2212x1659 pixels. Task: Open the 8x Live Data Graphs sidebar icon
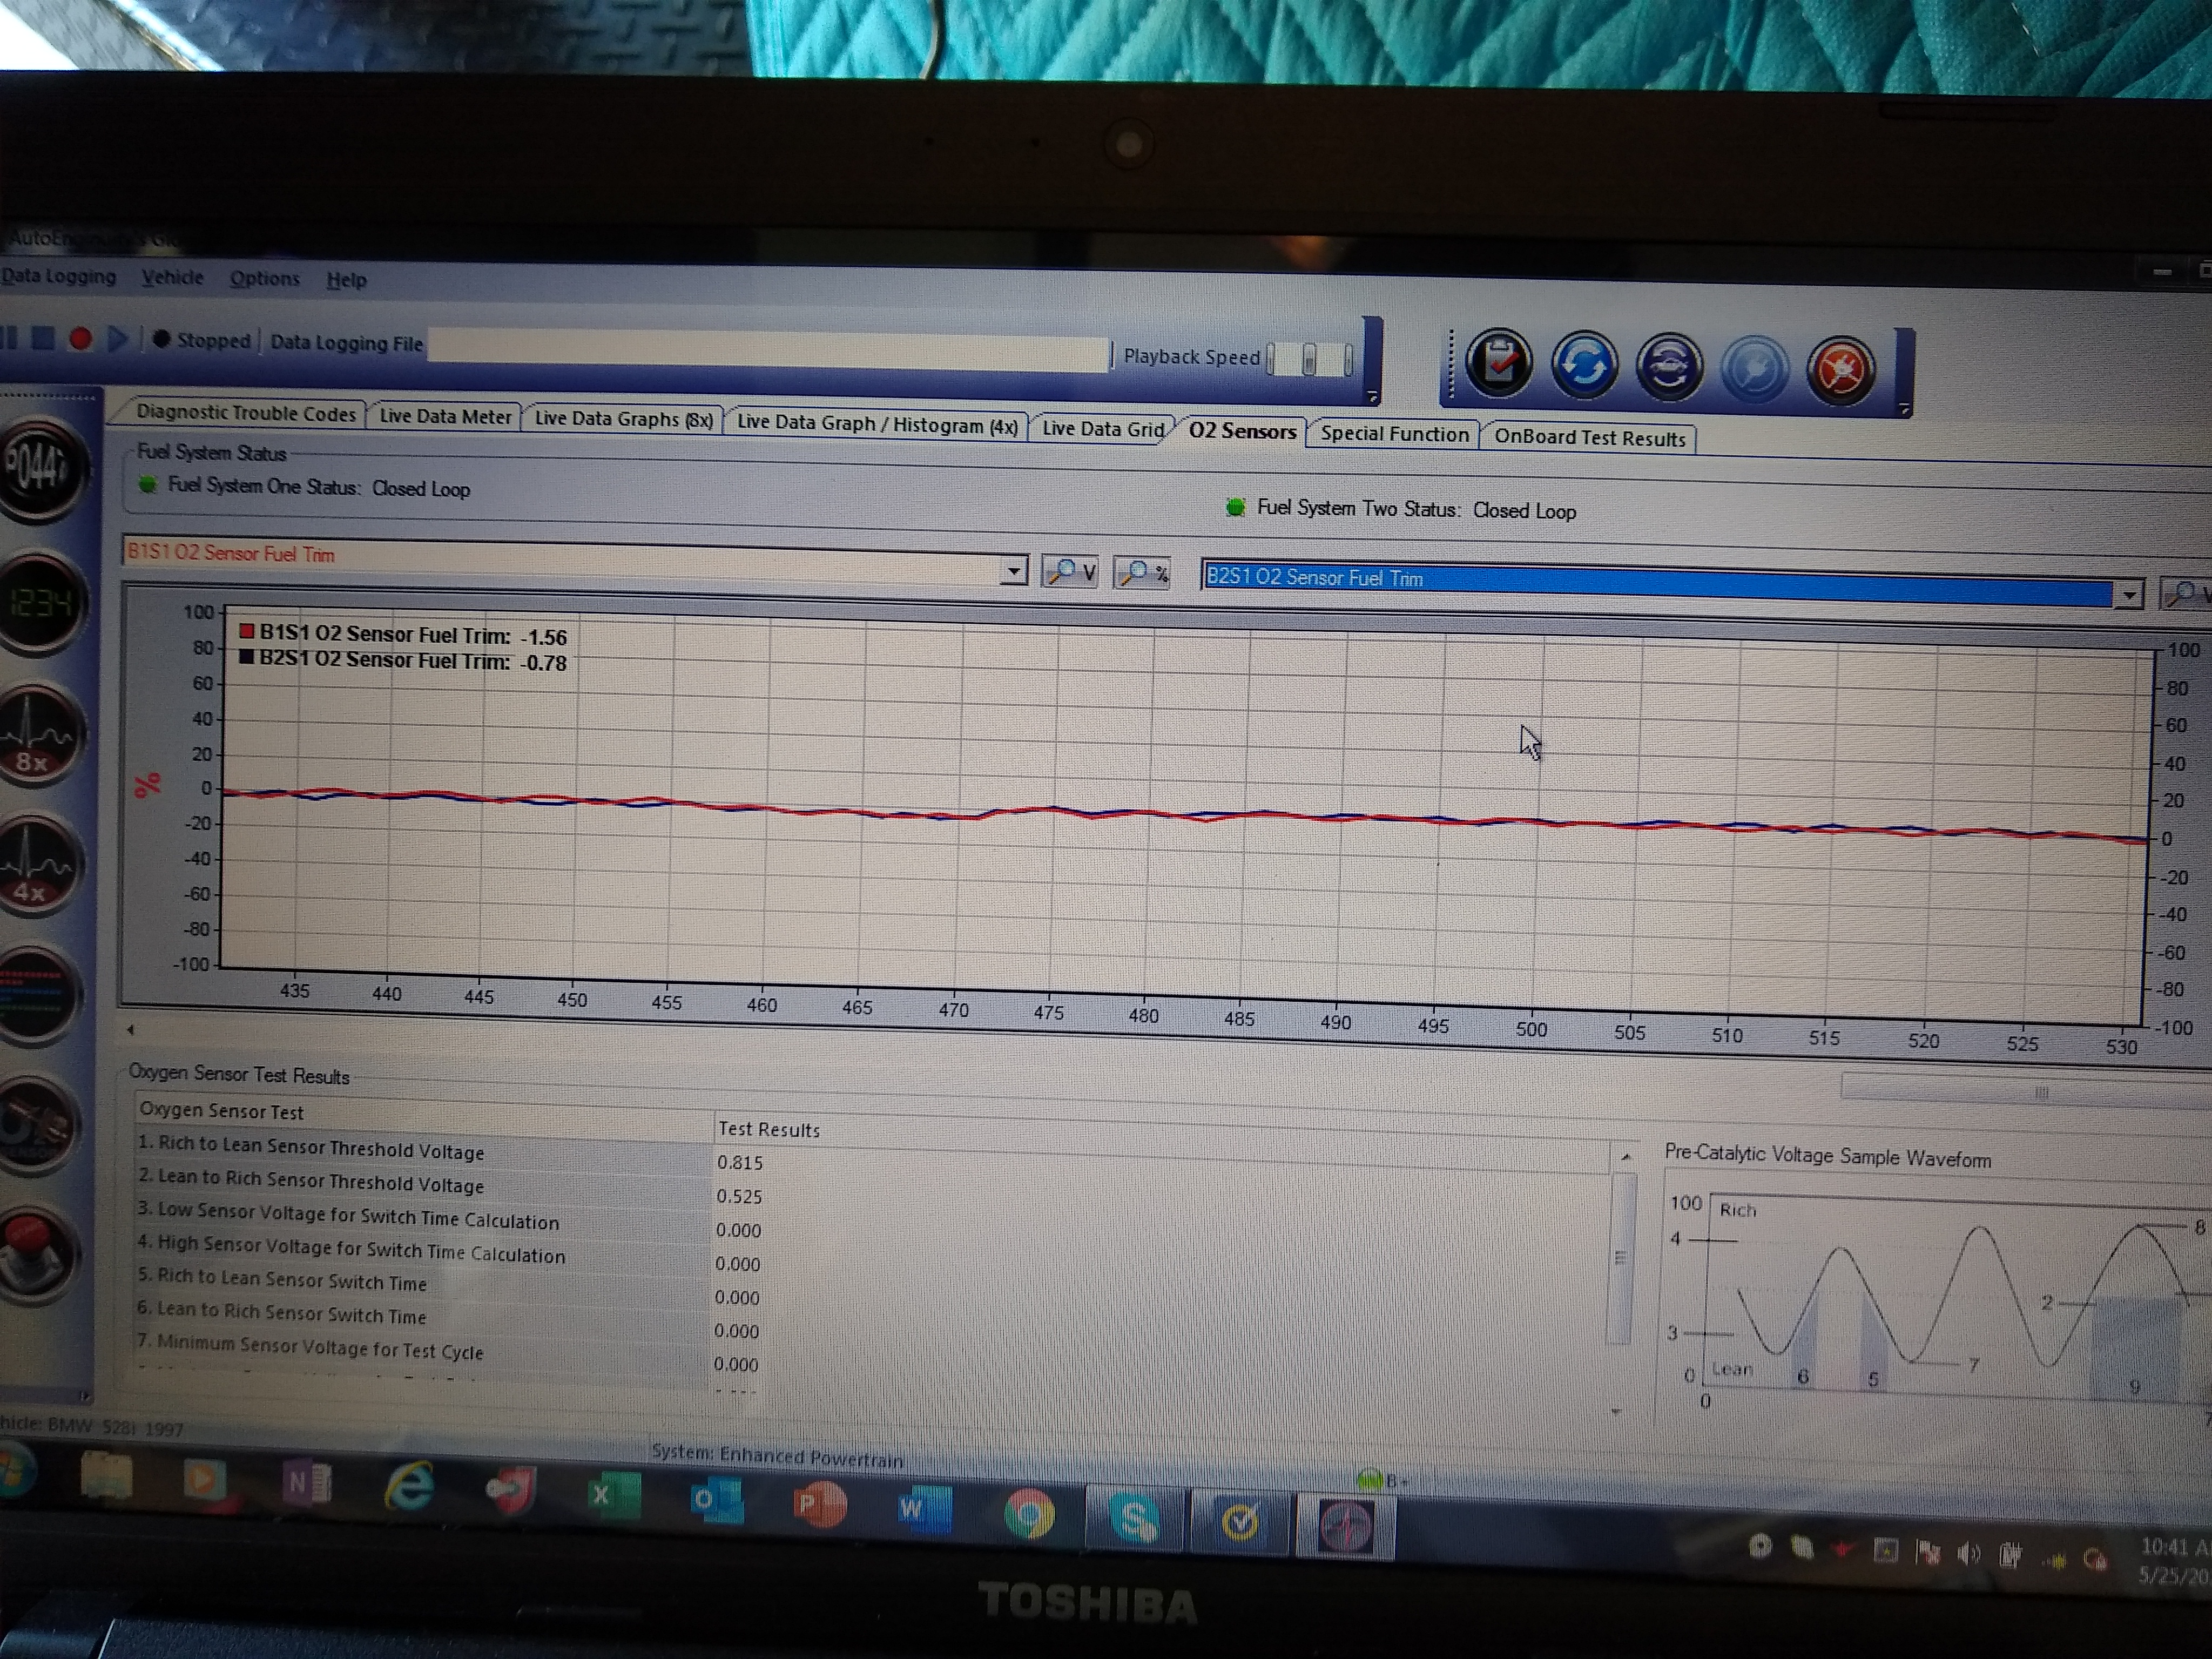(38, 735)
